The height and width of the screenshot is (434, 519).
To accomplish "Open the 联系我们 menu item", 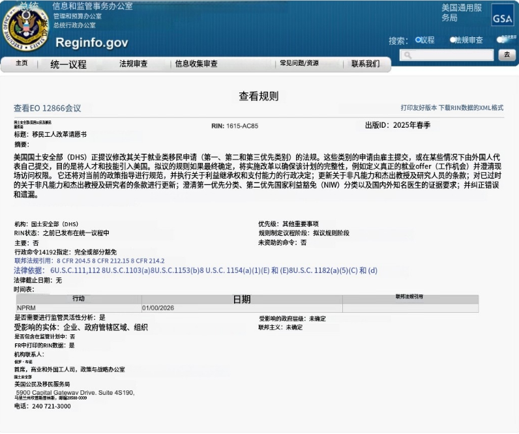I will 365,64.
